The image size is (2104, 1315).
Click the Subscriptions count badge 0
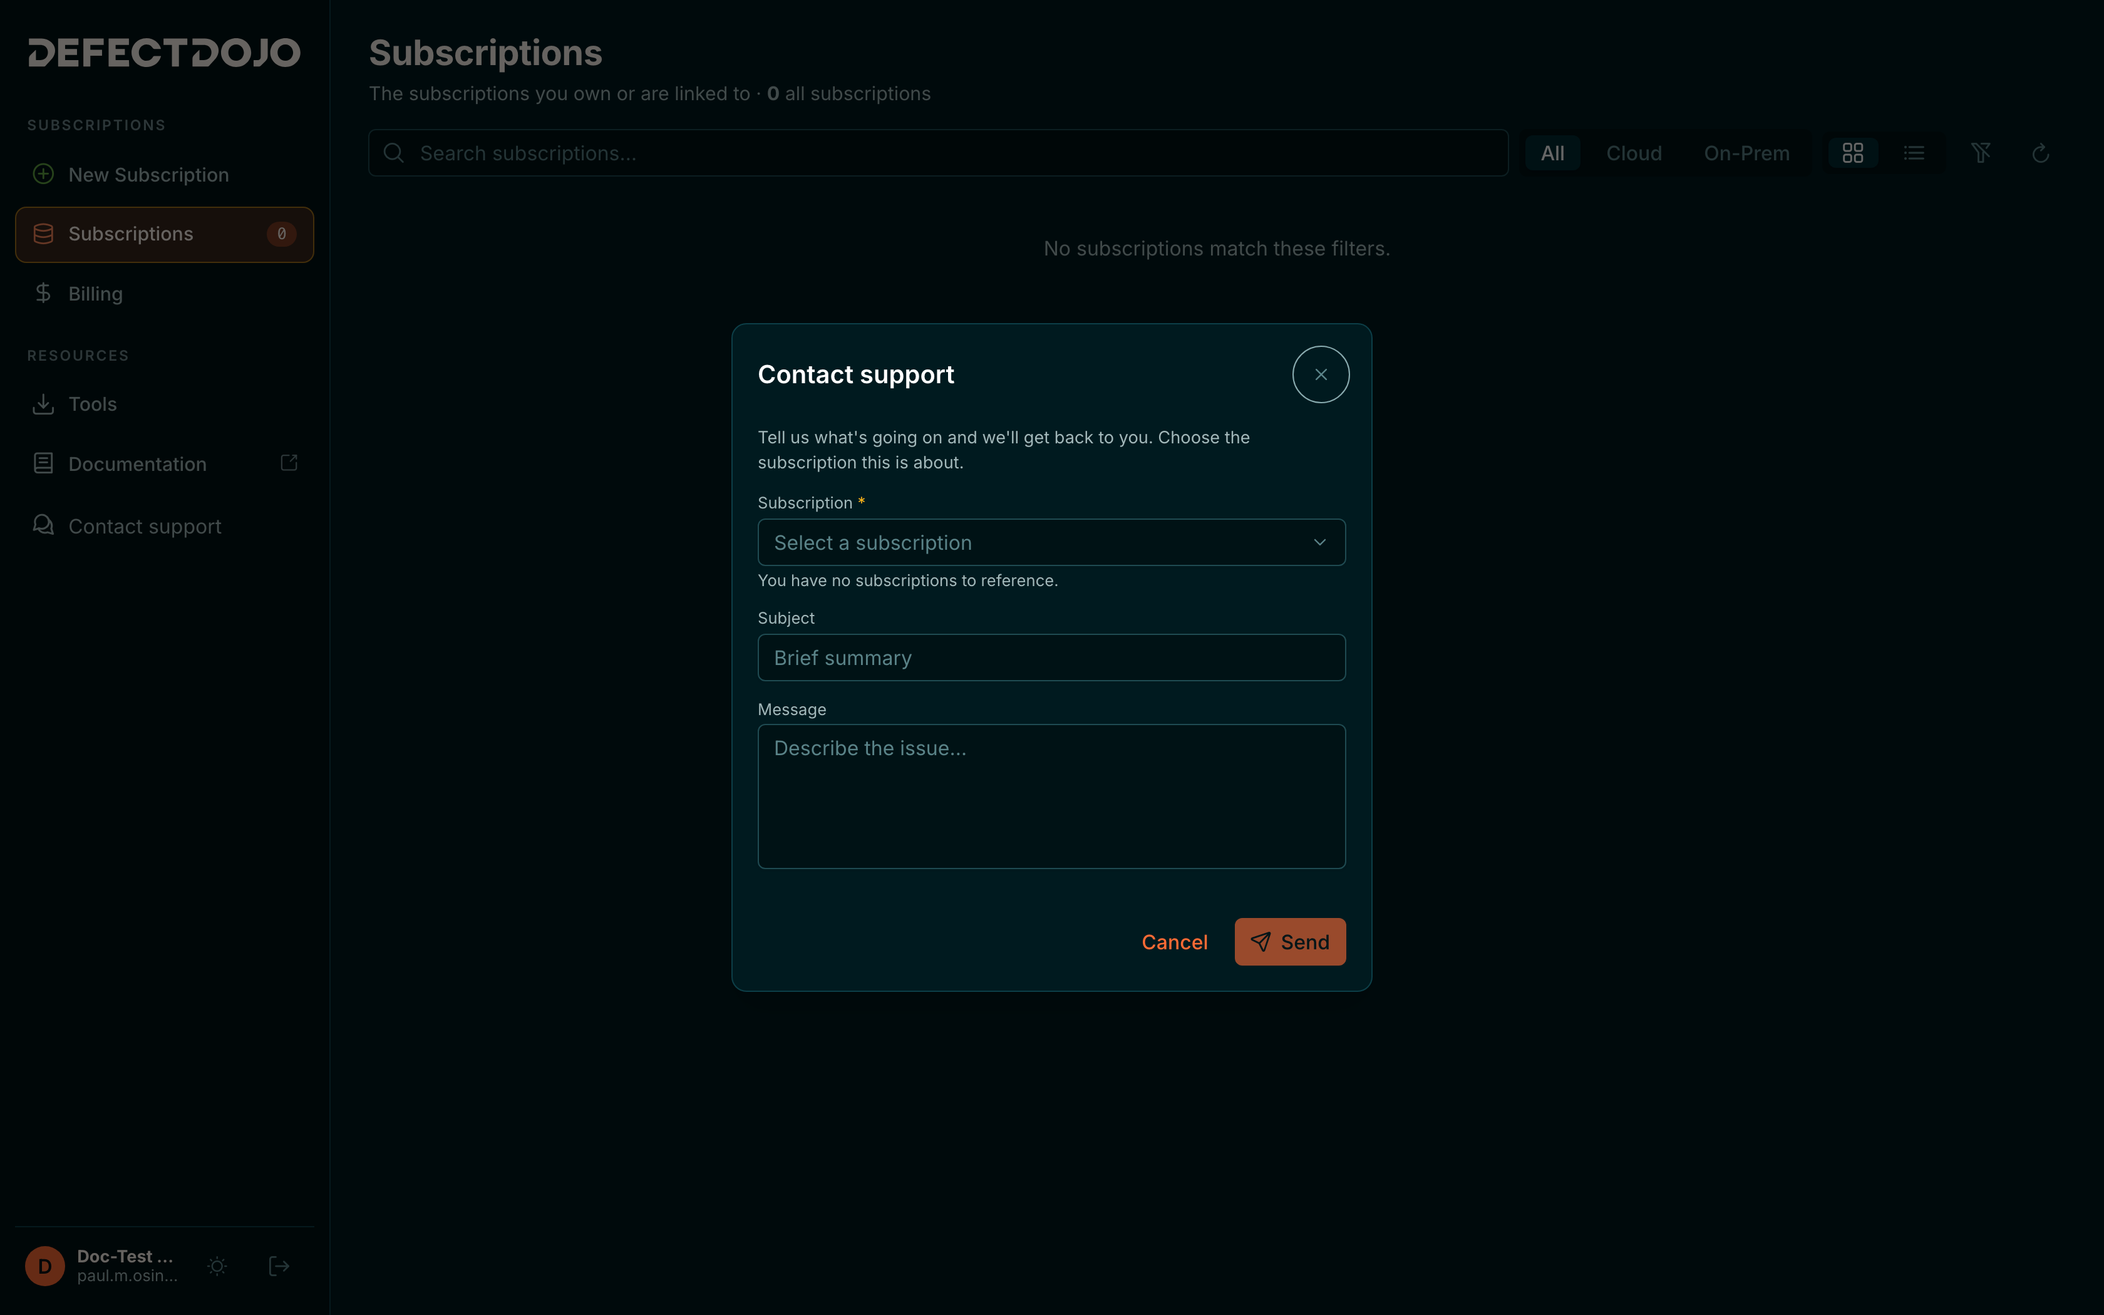[x=281, y=234]
